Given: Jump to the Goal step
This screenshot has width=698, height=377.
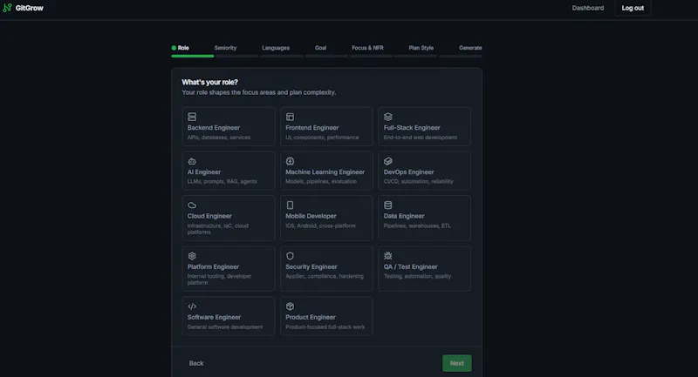Looking at the screenshot, I should tap(320, 48).
